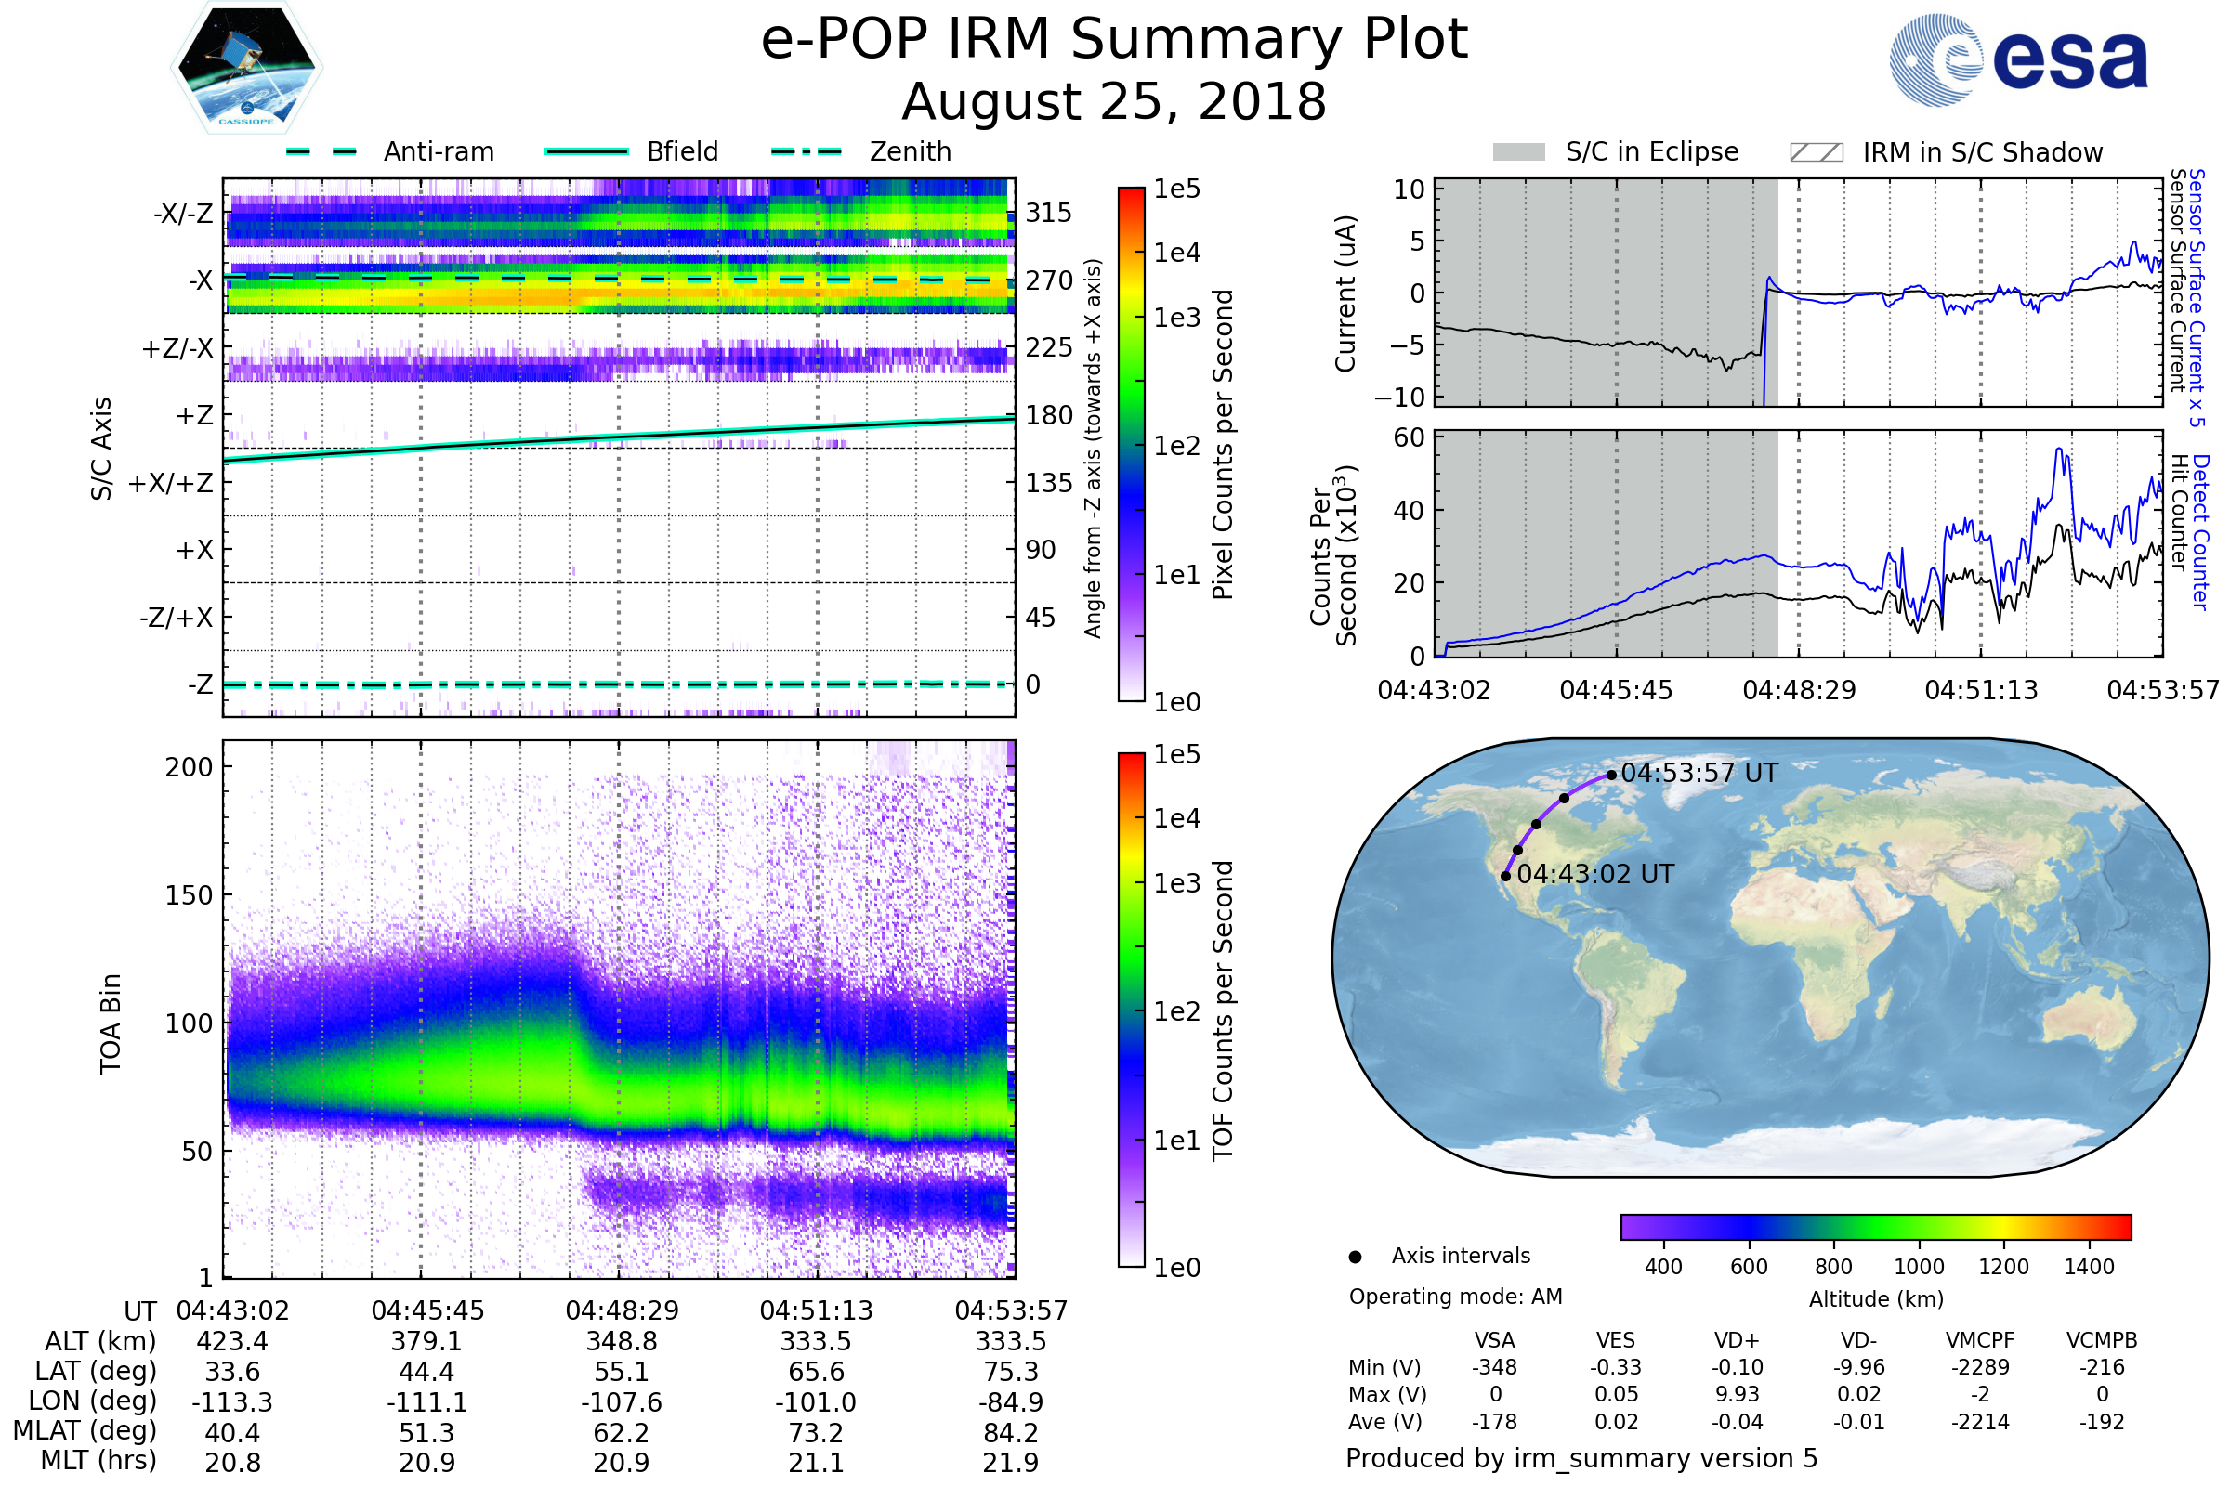Click the Axis intervals black dot legend
Image resolution: width=2230 pixels, height=1486 pixels.
[x=1355, y=1257]
